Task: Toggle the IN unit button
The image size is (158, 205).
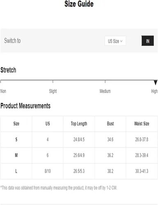Action: 147,41
